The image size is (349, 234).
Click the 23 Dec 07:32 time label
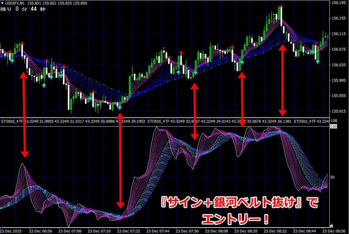128,231
